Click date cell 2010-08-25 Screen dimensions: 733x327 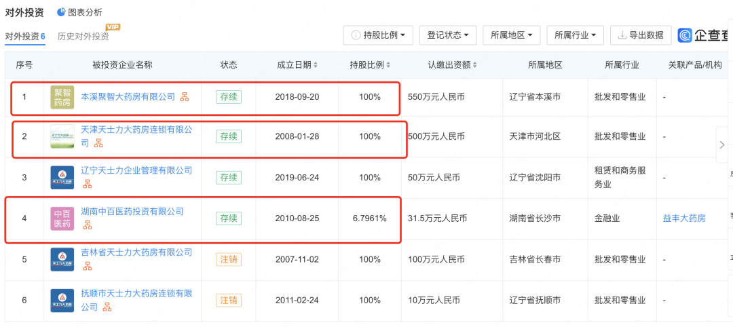297,218
